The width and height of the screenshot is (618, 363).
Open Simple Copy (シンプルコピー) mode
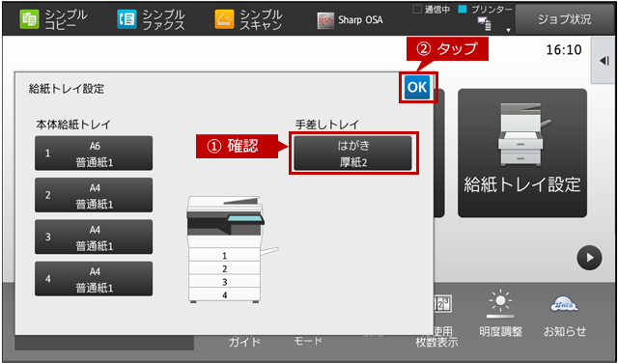tap(53, 19)
